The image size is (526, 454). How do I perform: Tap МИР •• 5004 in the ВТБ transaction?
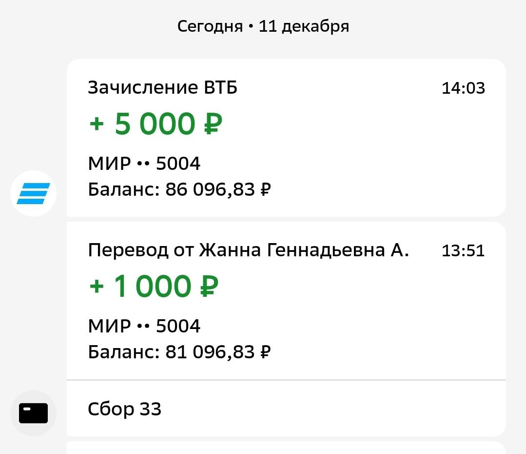pos(144,164)
